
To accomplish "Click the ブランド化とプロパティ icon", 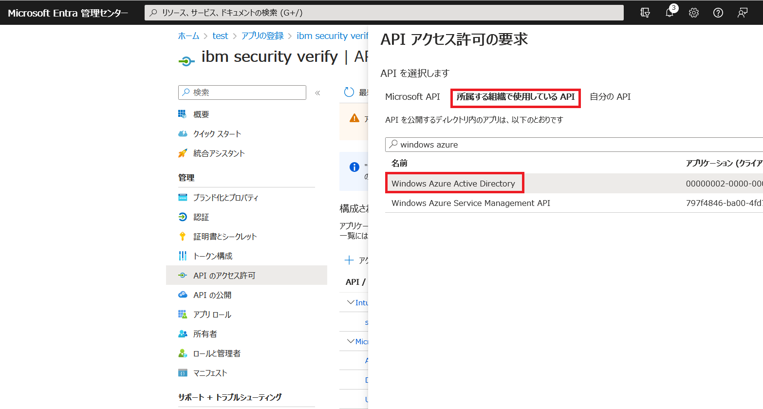I will 183,197.
